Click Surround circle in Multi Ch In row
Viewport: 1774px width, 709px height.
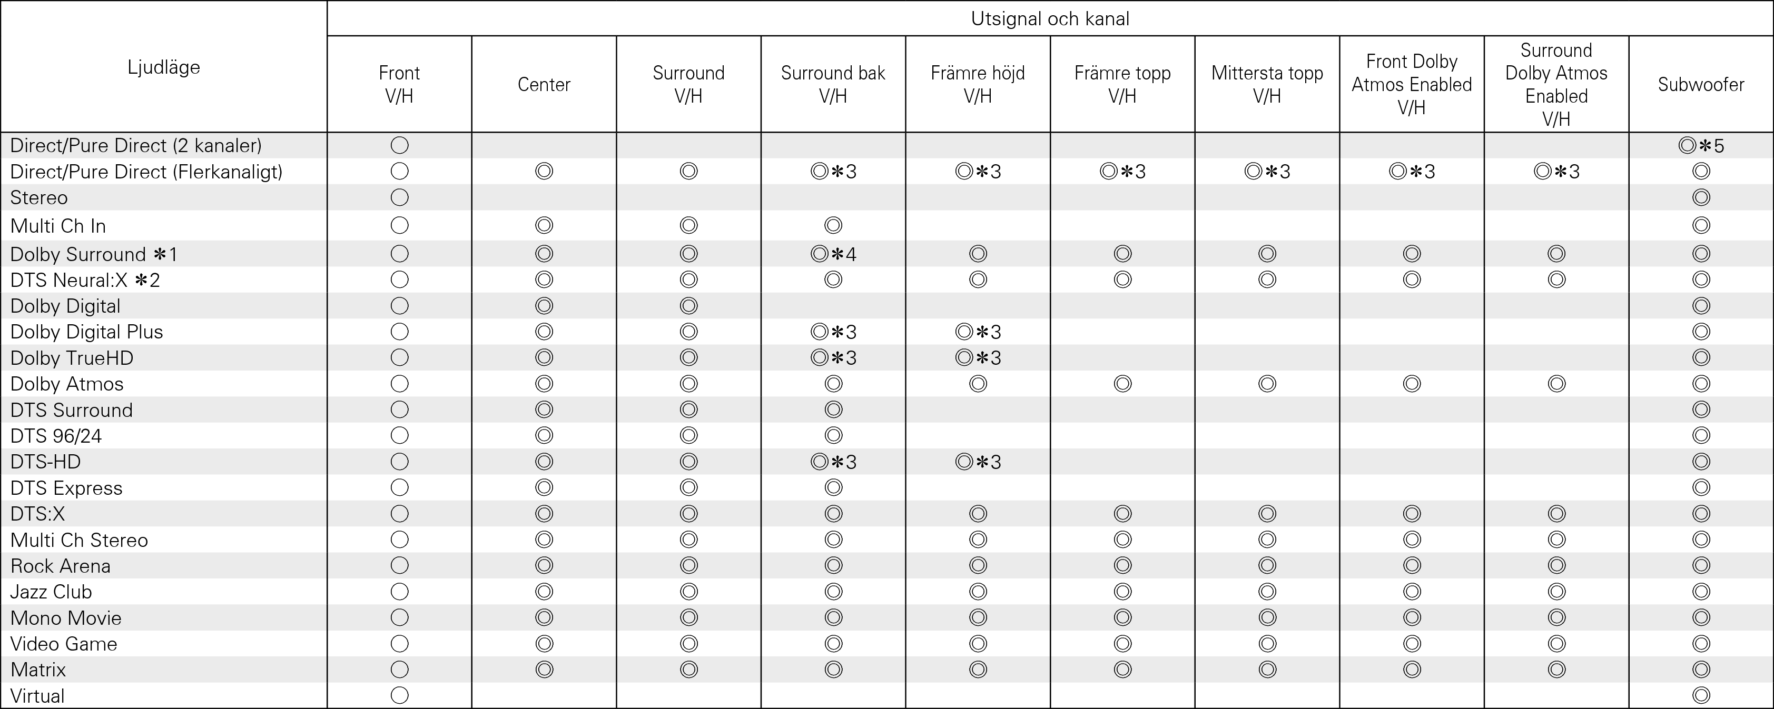tap(688, 225)
